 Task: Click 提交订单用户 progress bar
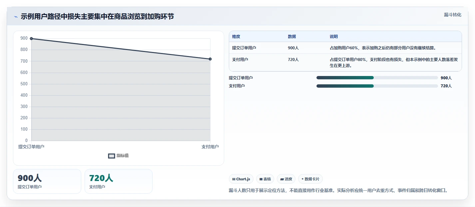click(377, 78)
